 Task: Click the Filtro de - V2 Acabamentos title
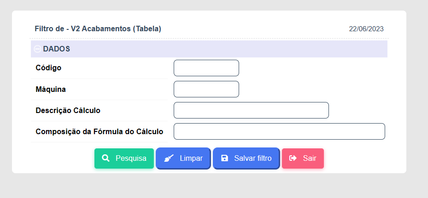(x=98, y=28)
